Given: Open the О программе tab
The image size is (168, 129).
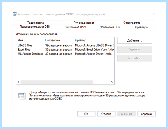Looking at the screenshot, I should tap(132, 23).
